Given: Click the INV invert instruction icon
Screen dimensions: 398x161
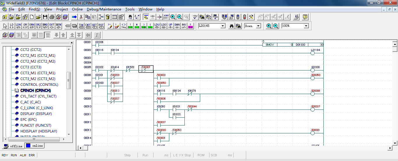Looking at the screenshot, I should click(184, 26).
